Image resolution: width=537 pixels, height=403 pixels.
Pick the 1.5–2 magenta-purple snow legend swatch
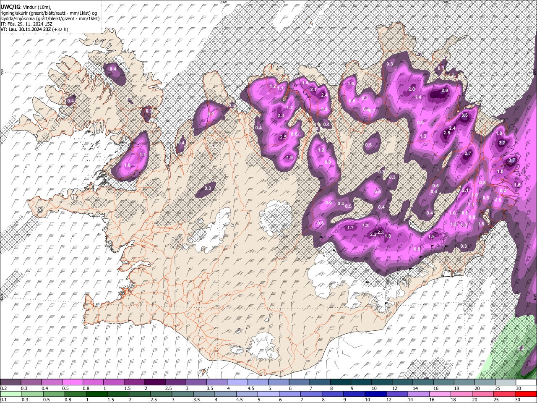click(134, 382)
